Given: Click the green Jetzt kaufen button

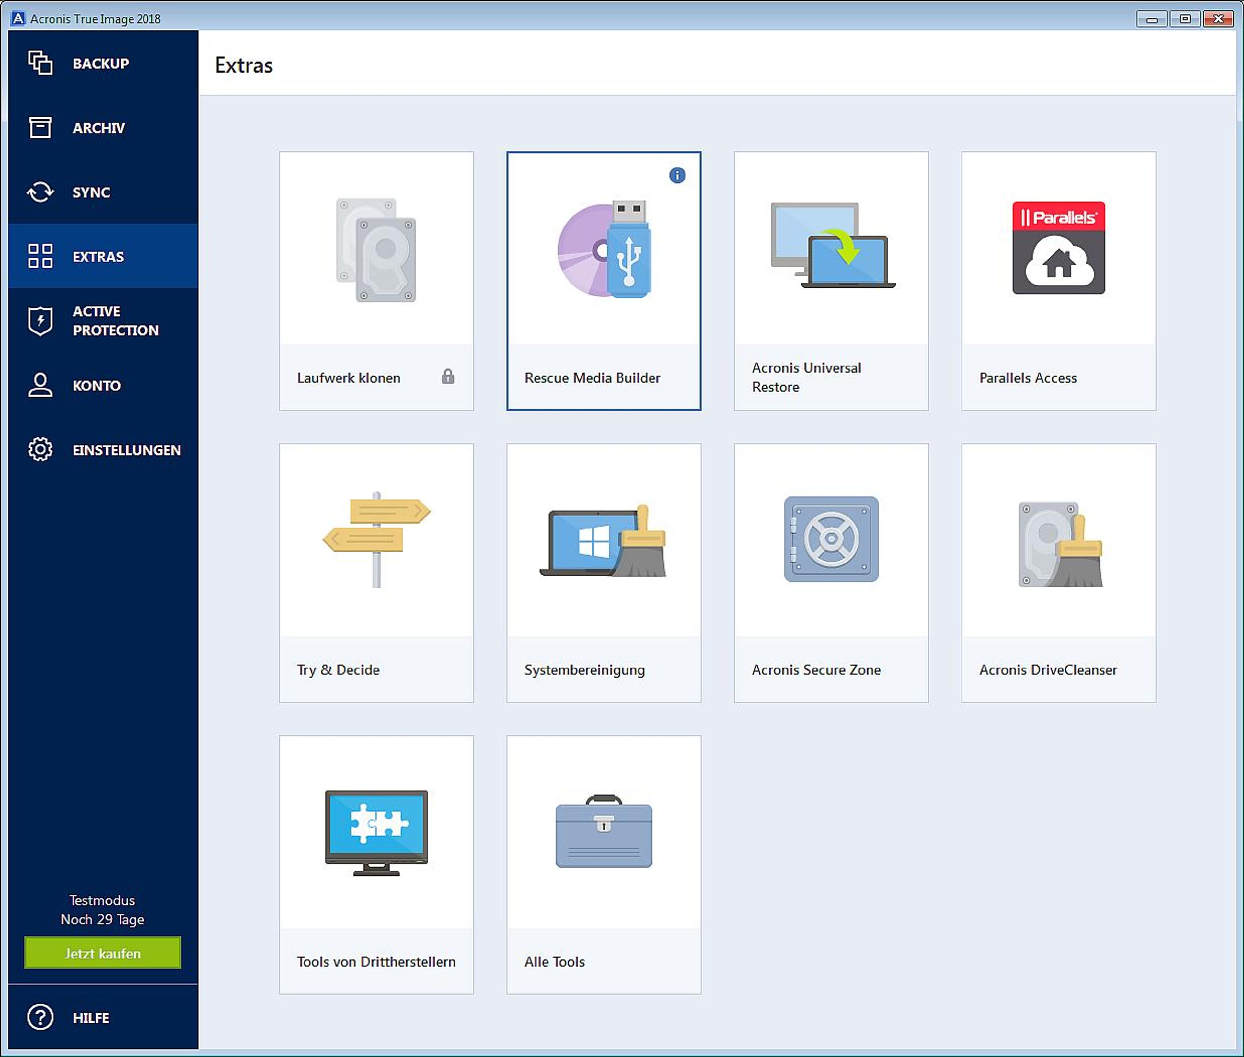Looking at the screenshot, I should coord(102,953).
